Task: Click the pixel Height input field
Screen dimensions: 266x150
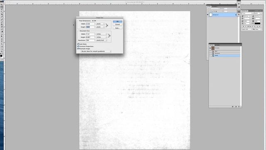Action: [x=90, y=27]
